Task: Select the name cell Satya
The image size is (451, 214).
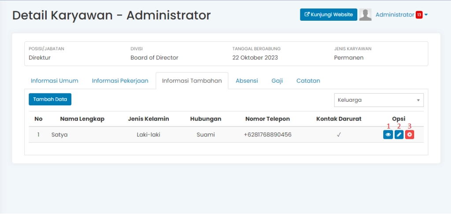Action: (x=59, y=135)
